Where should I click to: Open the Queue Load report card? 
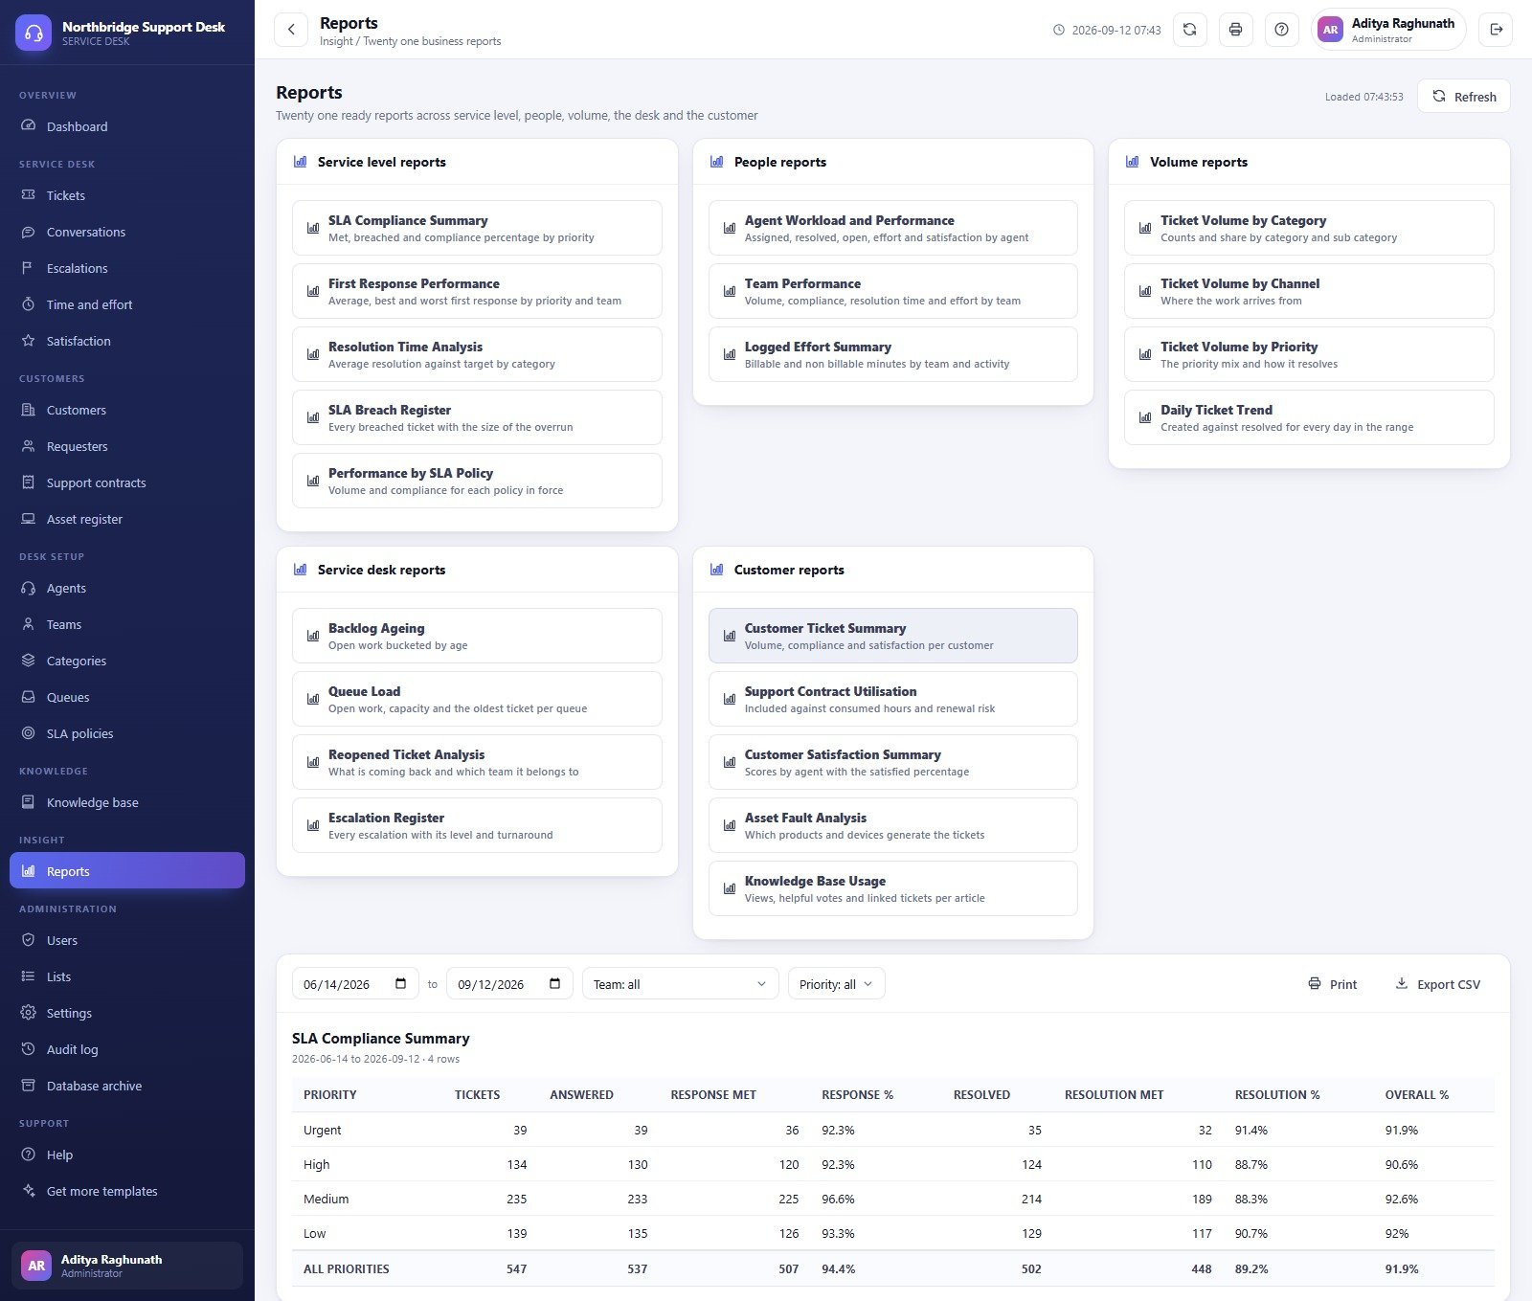(477, 699)
